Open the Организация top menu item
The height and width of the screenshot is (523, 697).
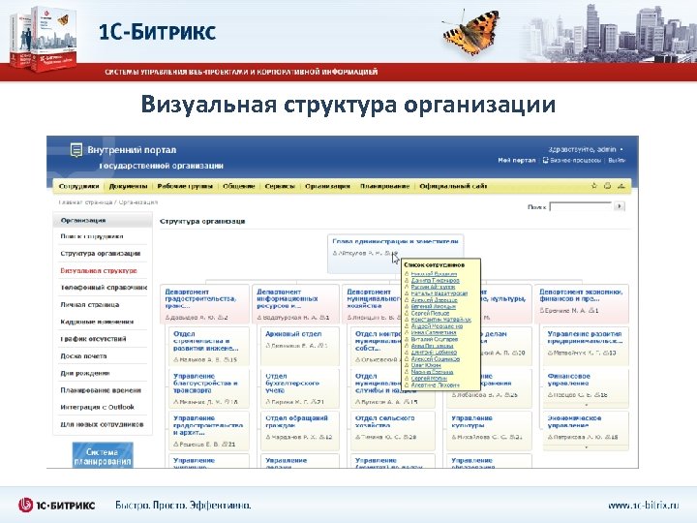327,186
